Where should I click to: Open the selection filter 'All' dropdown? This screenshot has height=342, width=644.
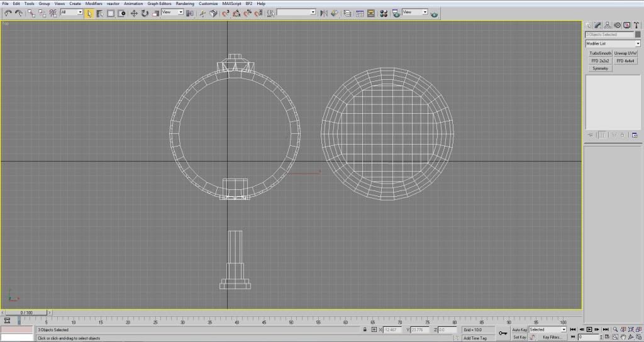[72, 12]
